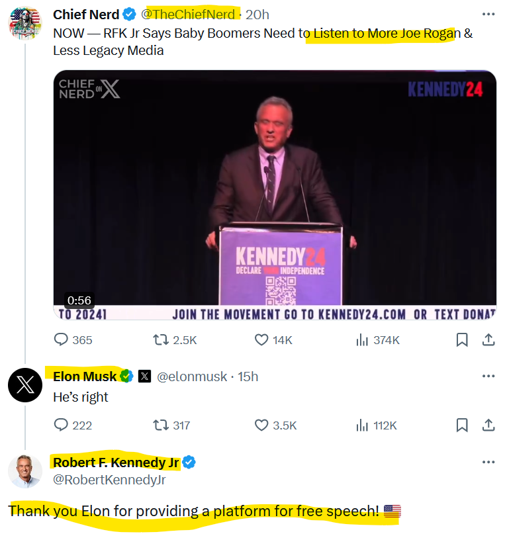Open Elon Musk's profile name link
505x534 pixels.
pyautogui.click(x=85, y=377)
